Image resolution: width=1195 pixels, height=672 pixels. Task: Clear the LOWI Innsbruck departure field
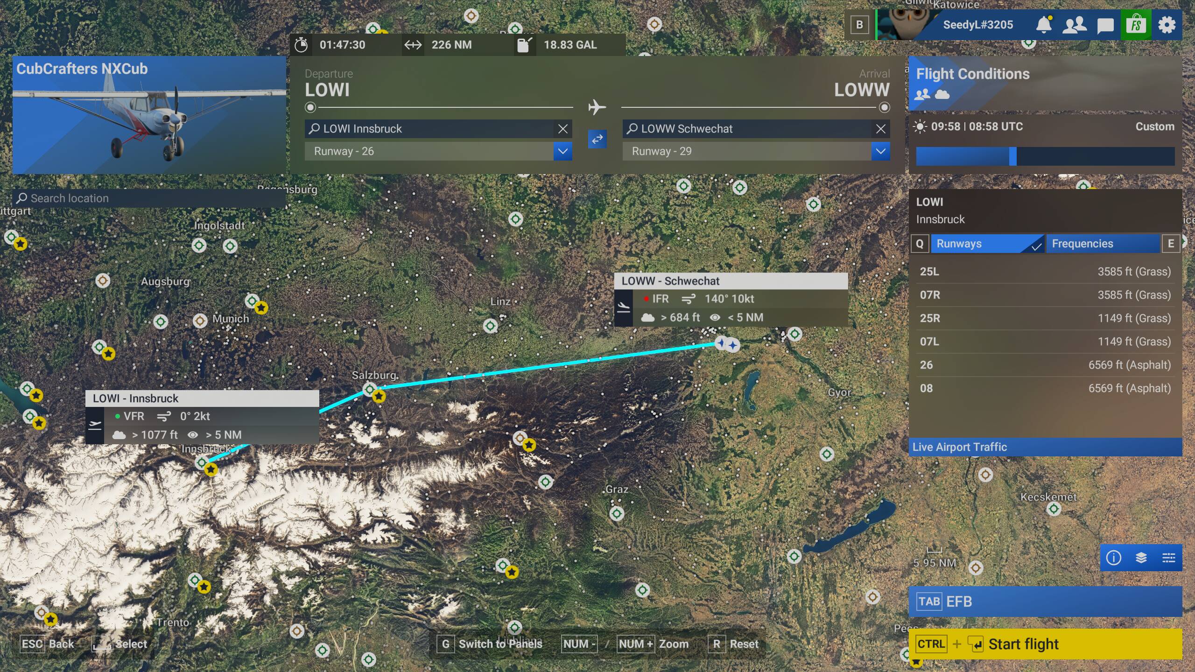[563, 129]
